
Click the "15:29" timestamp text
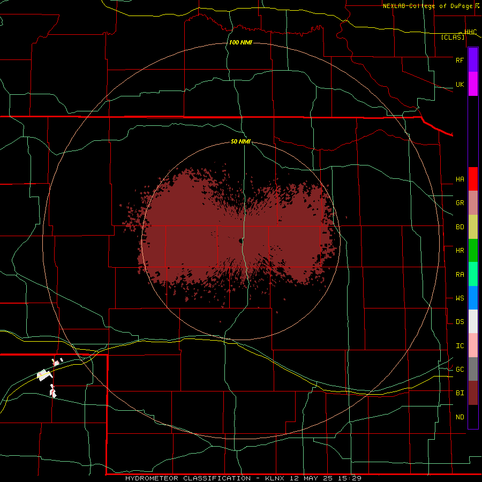(x=350, y=478)
